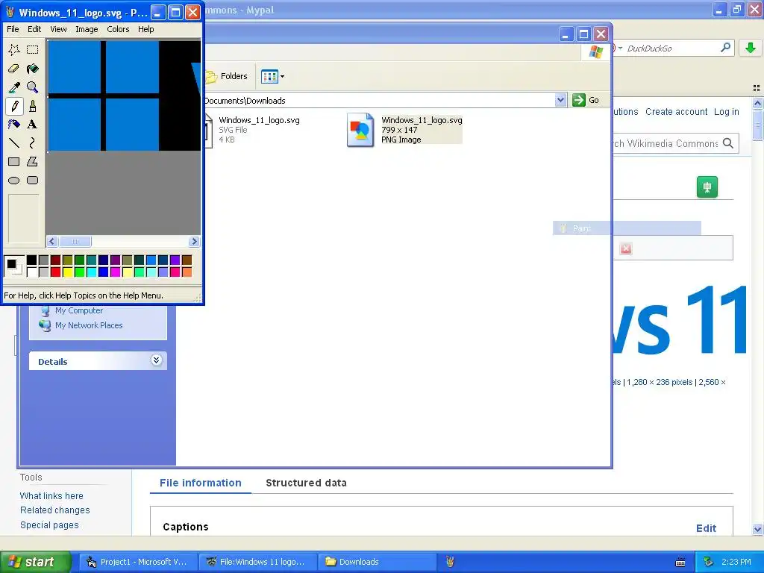Viewport: 764px width, 573px height.
Task: Open the View menu in Paint
Action: [58, 29]
